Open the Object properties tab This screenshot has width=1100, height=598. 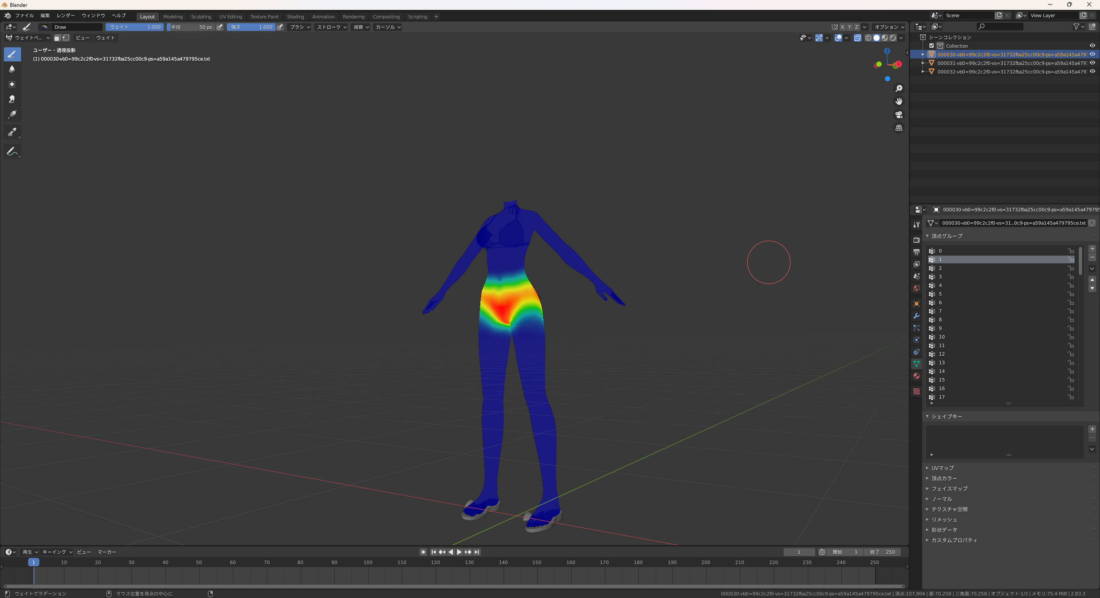click(917, 304)
